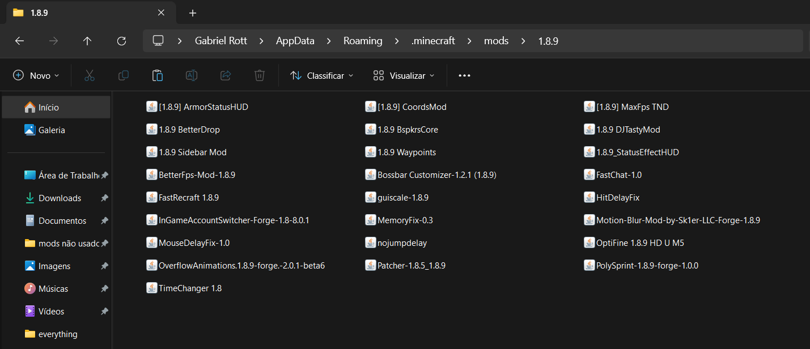The height and width of the screenshot is (349, 810).
Task: Open Downloads in the sidebar
Action: pos(56,198)
